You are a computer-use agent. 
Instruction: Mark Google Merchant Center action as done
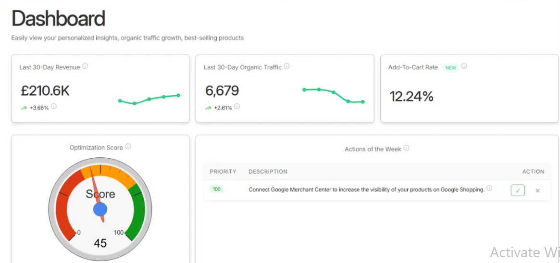(518, 190)
